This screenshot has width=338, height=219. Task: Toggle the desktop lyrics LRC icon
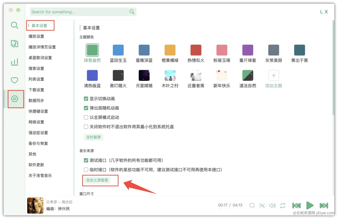point(262,206)
